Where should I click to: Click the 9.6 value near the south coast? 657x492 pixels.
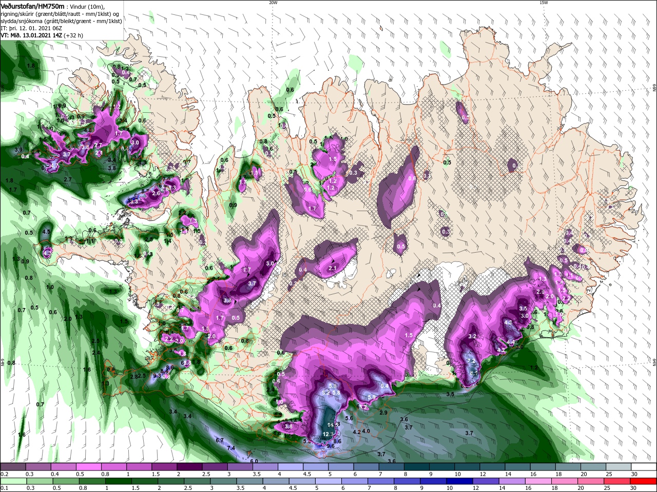(x=331, y=446)
